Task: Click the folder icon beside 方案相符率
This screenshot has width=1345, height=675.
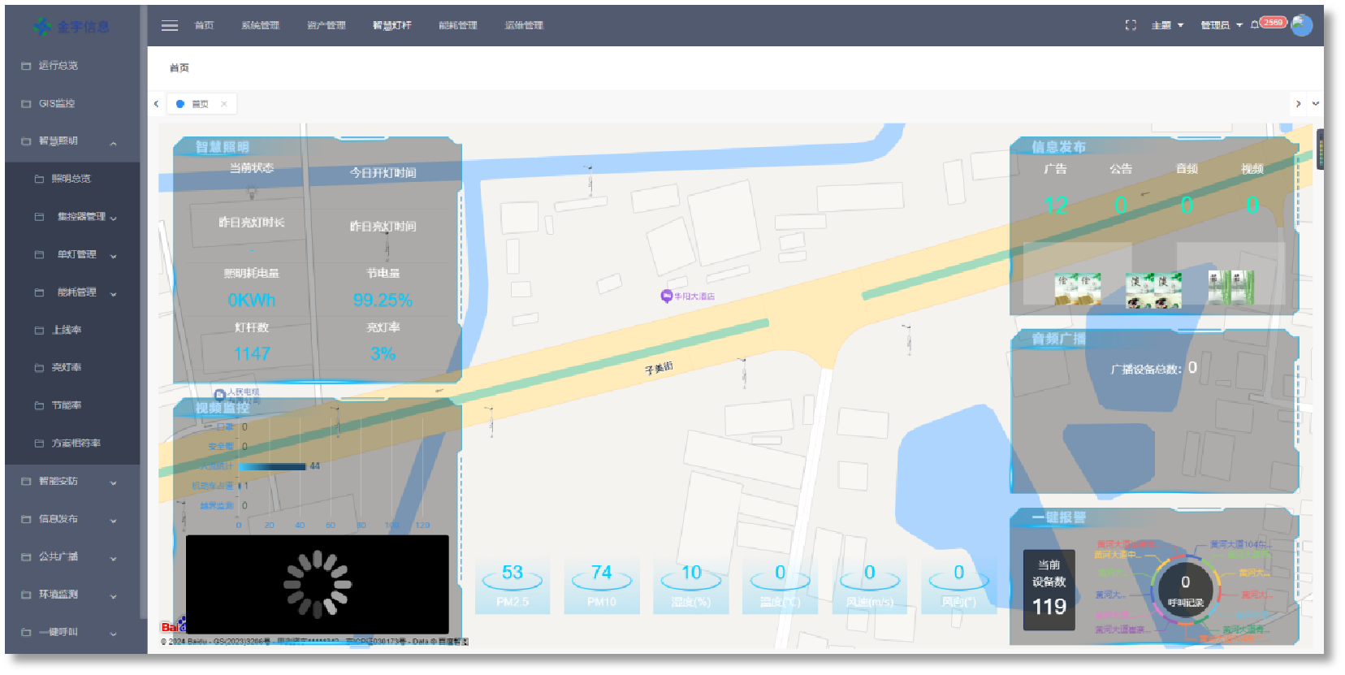Action: click(x=39, y=444)
